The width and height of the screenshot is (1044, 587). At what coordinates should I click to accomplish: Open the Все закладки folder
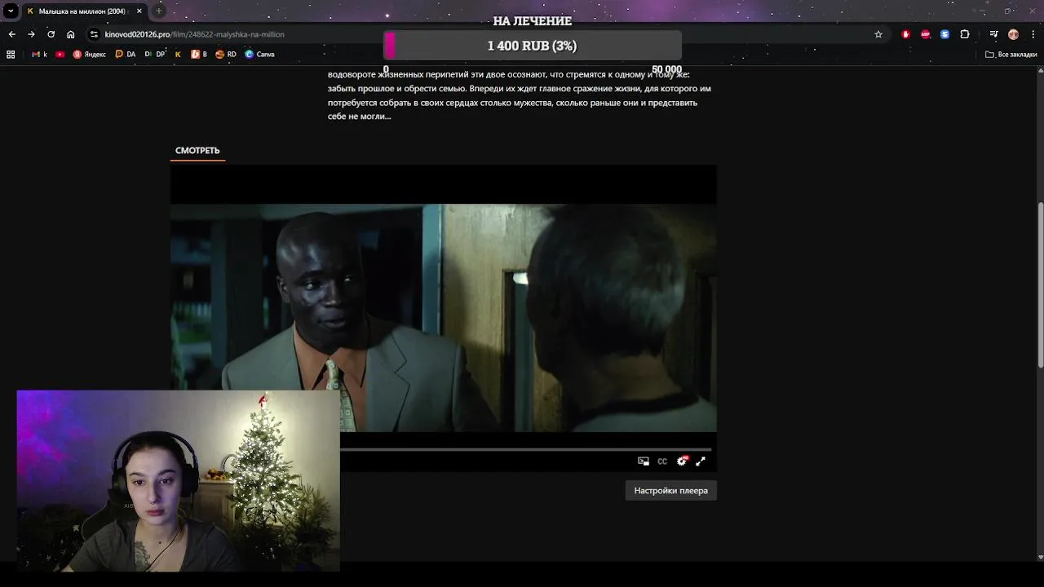[x=1011, y=55]
